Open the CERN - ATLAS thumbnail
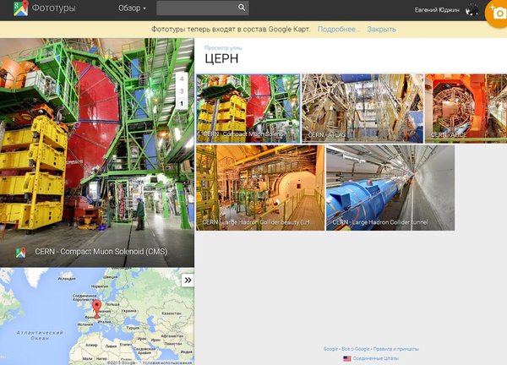Image resolution: width=507 pixels, height=365 pixels. (x=363, y=107)
